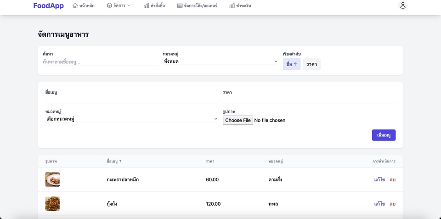
Task: Click the จัดการเมนูอาหาร page heading
Action: coord(63,34)
